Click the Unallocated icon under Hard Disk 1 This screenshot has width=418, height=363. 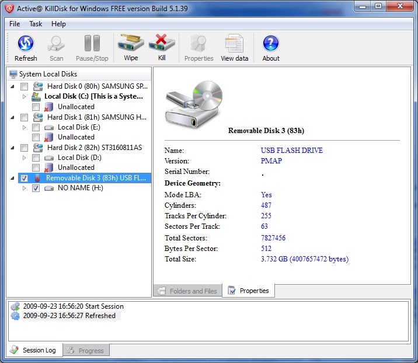tap(48, 137)
